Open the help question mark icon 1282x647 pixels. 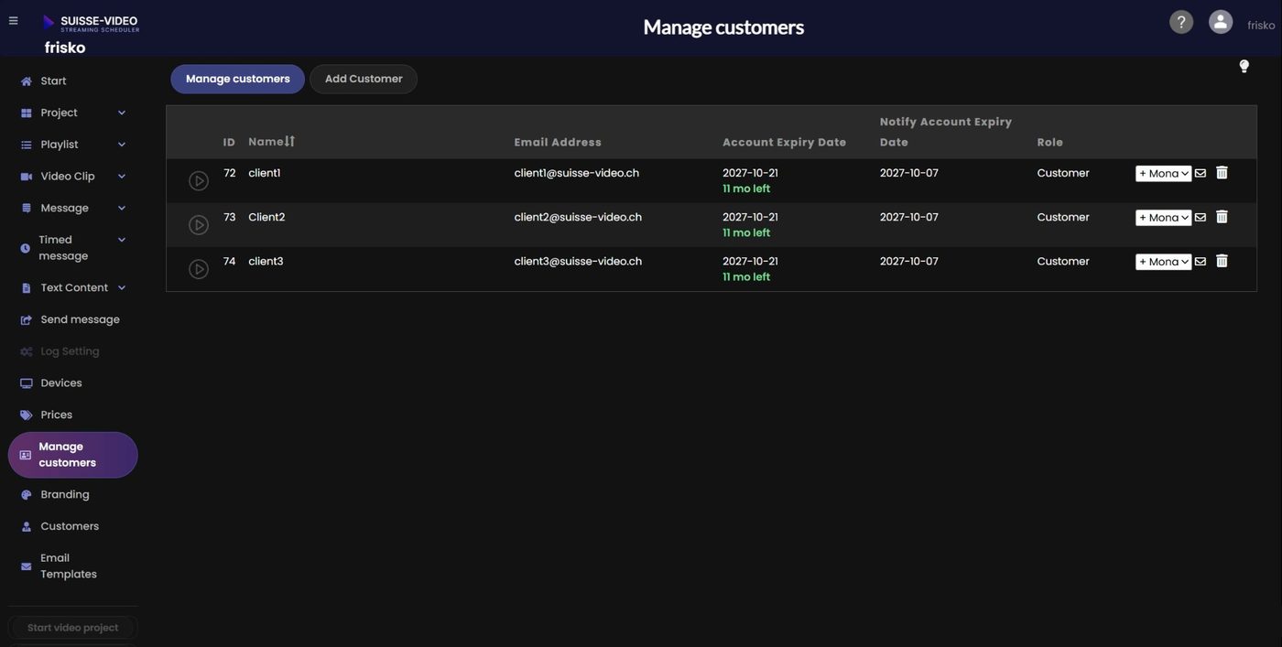tap(1181, 22)
